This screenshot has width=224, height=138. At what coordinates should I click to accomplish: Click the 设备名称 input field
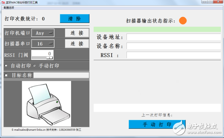pos(174,46)
